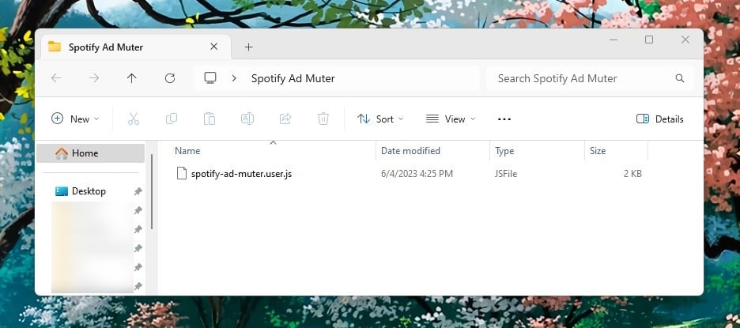740x328 pixels.
Task: Click the 6/4/2023 4:25 PM date cell
Action: click(x=417, y=174)
